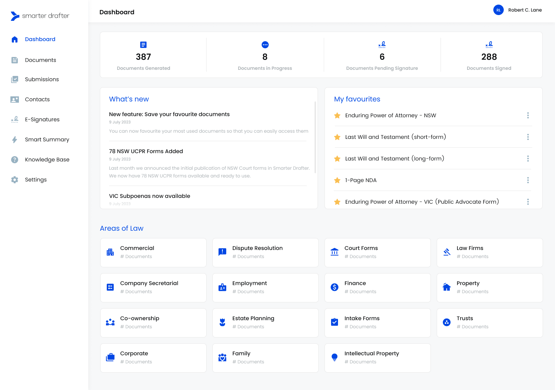Screen dimensions: 555x390
Task: Open the E-Signatures sidebar icon
Action: 15,120
